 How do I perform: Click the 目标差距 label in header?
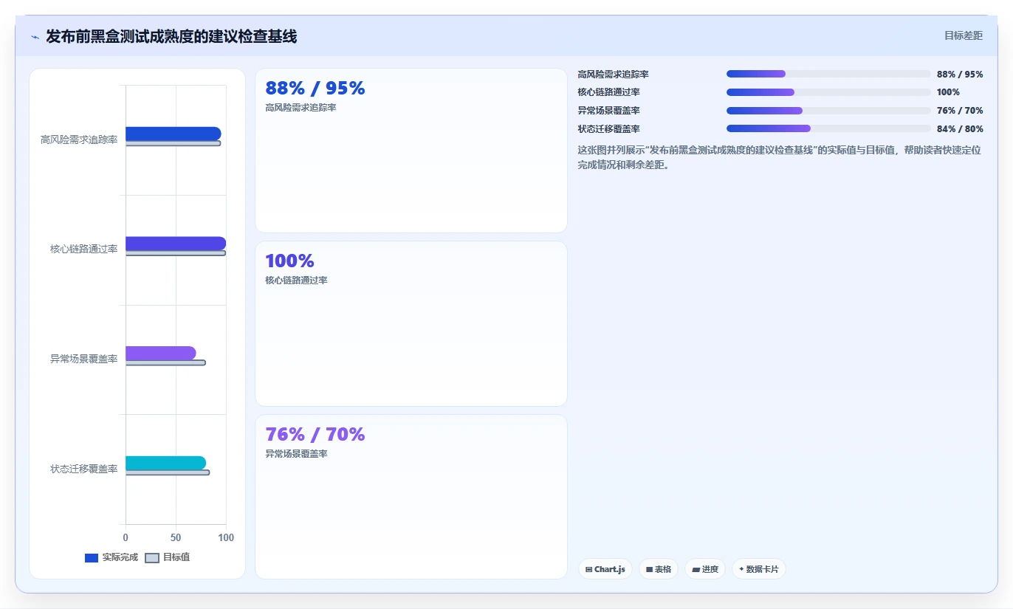(964, 35)
